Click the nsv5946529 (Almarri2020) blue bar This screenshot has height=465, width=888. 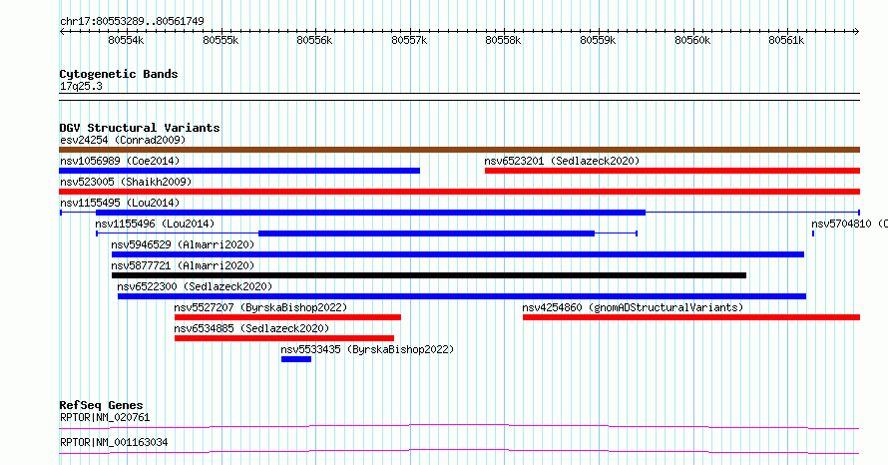click(458, 254)
